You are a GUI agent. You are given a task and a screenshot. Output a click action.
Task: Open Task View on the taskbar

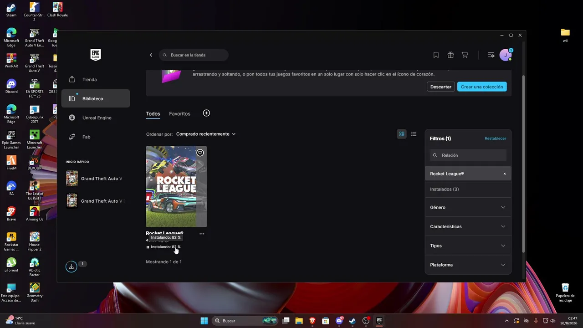pyautogui.click(x=286, y=321)
